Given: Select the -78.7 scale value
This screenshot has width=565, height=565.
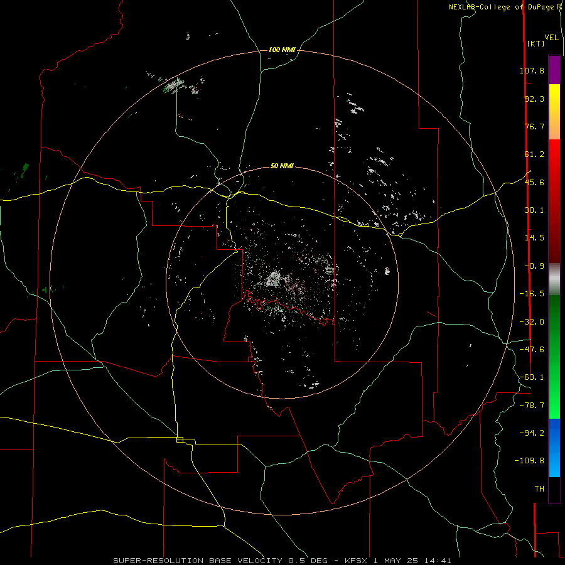Looking at the screenshot, I should (x=532, y=406).
